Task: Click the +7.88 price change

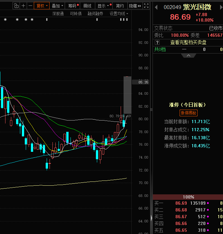Action: (x=201, y=15)
